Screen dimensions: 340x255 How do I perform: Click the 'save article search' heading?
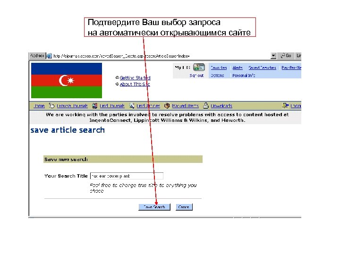coord(68,130)
